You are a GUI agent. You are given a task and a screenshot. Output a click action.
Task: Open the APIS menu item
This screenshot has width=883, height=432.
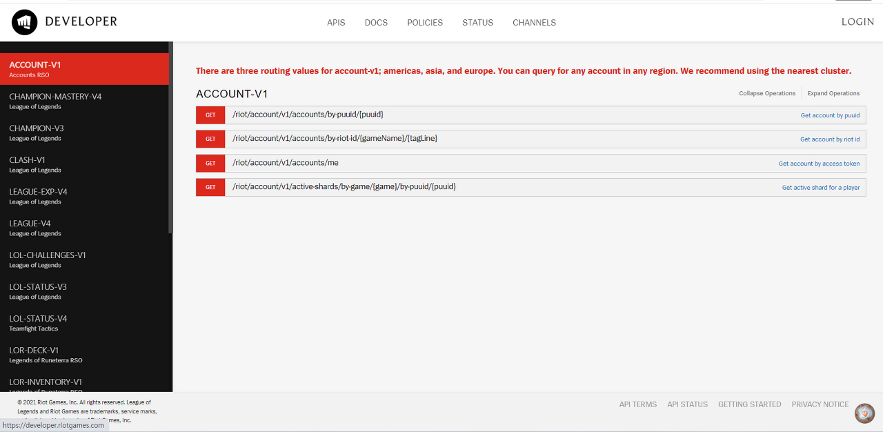pyautogui.click(x=336, y=23)
